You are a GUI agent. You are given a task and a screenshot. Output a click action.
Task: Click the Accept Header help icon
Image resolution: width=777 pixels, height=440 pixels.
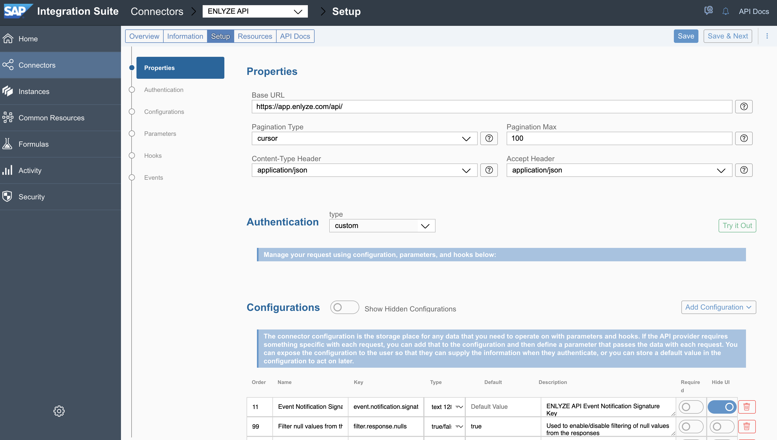[744, 170]
